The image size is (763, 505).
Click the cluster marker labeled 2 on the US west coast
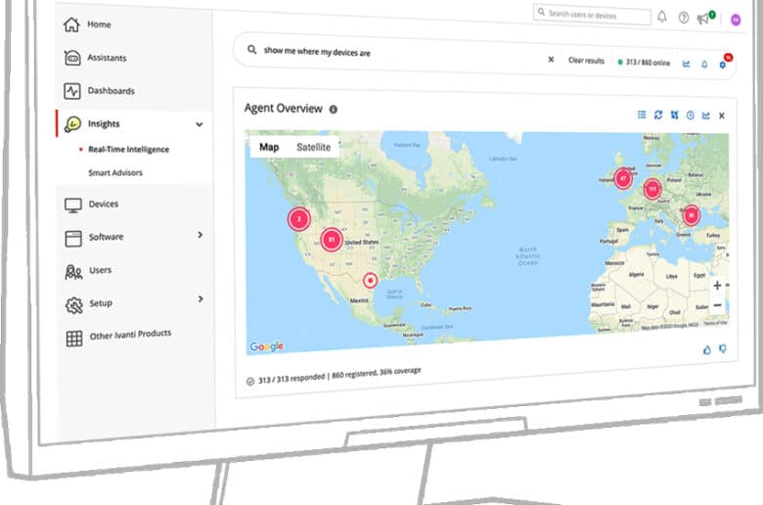(x=298, y=219)
